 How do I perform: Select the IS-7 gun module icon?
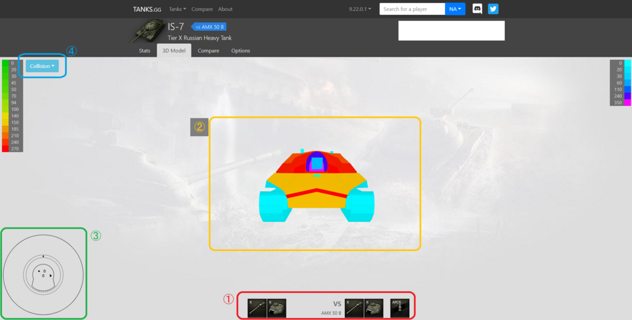(x=257, y=308)
